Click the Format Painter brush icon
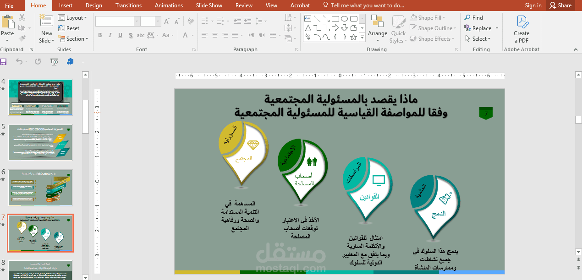The width and height of the screenshot is (582, 280). point(22,39)
